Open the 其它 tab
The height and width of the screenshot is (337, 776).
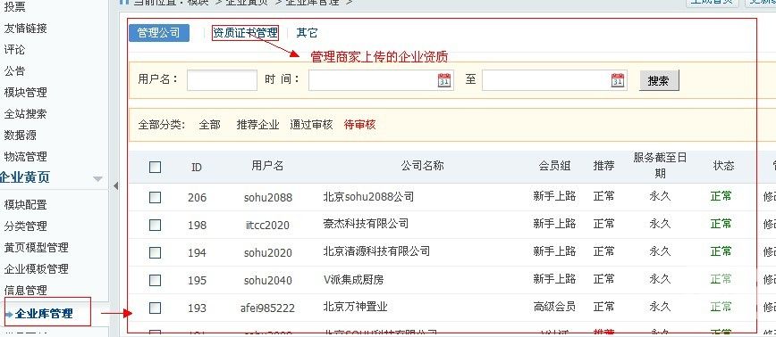(x=307, y=33)
